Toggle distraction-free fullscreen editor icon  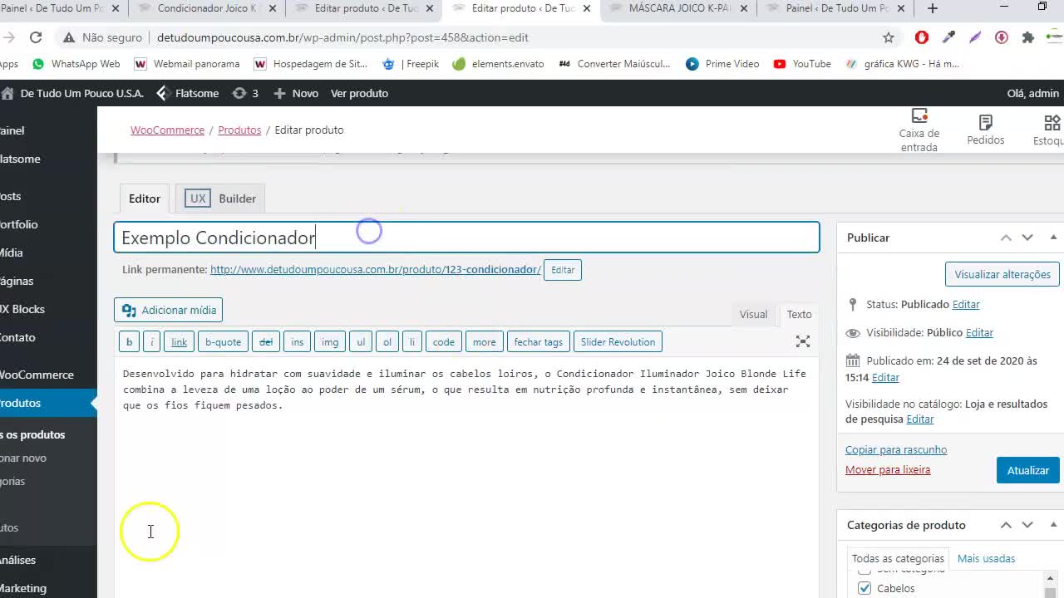803,341
